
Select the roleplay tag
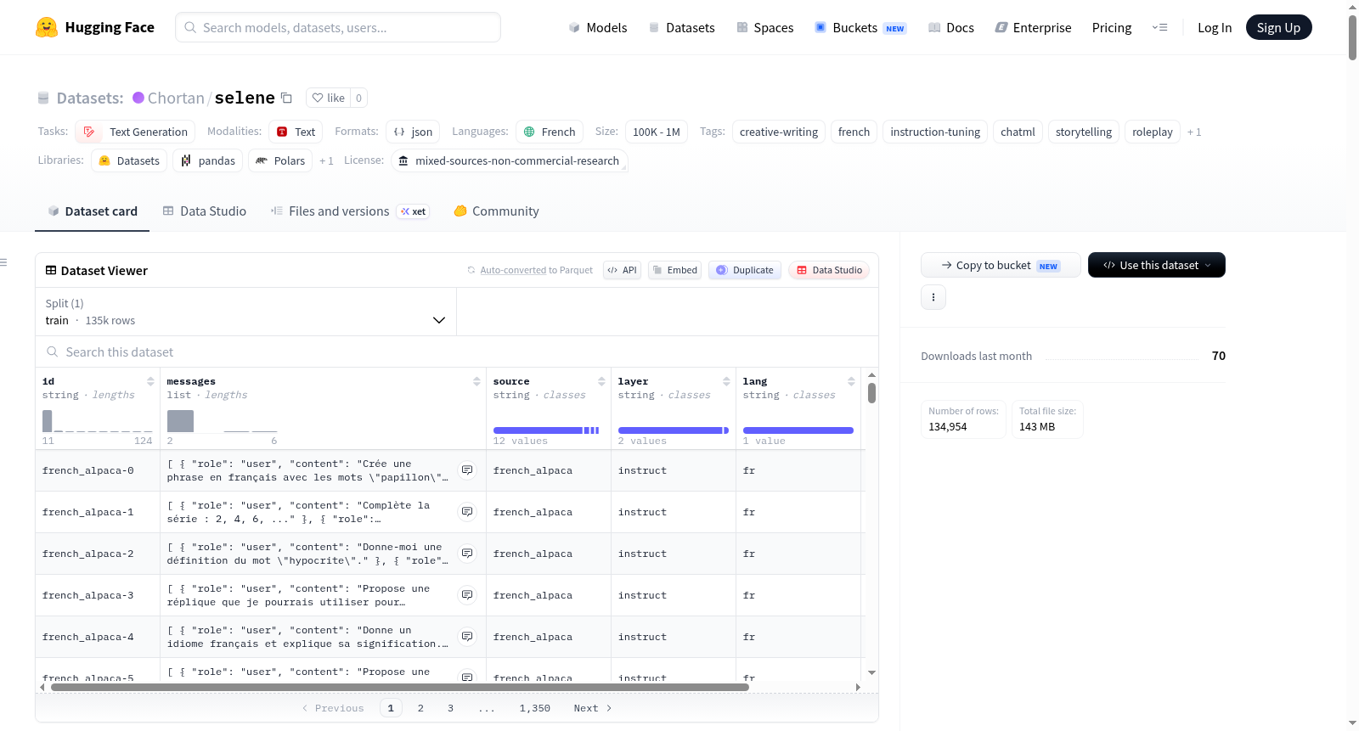point(1153,132)
